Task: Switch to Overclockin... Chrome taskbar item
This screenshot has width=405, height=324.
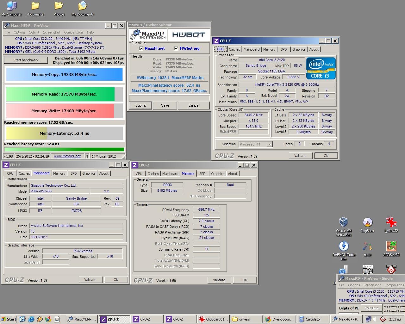Action: (x=280, y=319)
